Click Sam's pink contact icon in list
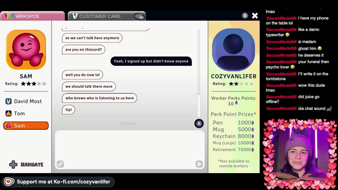The height and width of the screenshot is (190, 338). (8, 126)
